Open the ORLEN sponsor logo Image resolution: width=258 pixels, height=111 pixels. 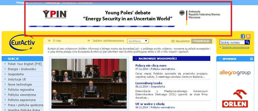click(235, 99)
